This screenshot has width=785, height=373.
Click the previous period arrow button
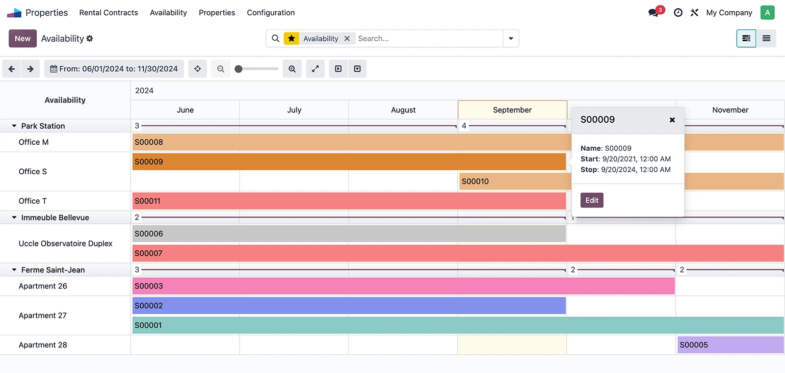[x=12, y=69]
